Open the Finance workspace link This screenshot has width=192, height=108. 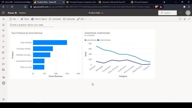click(22, 13)
